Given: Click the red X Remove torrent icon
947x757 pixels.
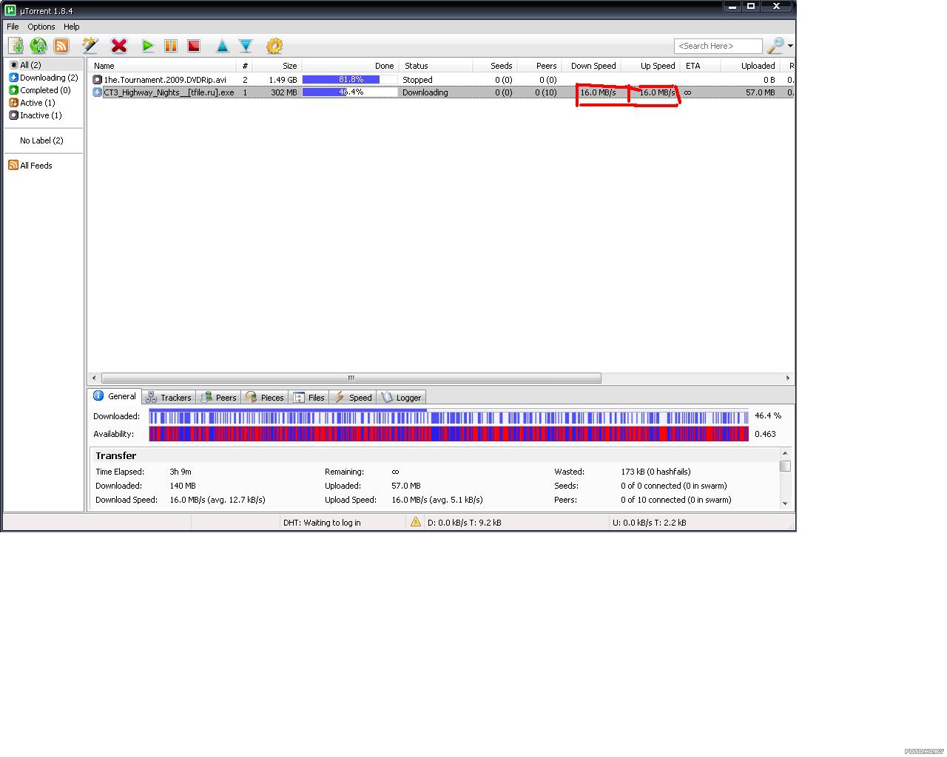Looking at the screenshot, I should tap(119, 46).
